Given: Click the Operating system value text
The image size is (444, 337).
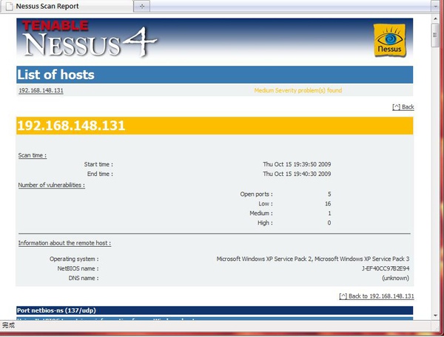Looking at the screenshot, I should 312,259.
